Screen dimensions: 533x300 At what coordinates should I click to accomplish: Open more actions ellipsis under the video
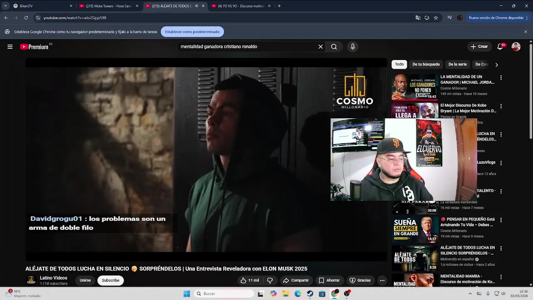tap(382, 280)
